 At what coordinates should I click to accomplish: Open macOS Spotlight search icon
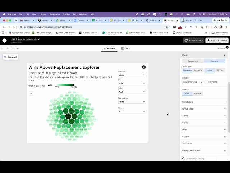[199, 14]
